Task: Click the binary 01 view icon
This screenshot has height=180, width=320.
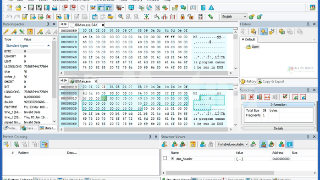Action: pos(200,17)
